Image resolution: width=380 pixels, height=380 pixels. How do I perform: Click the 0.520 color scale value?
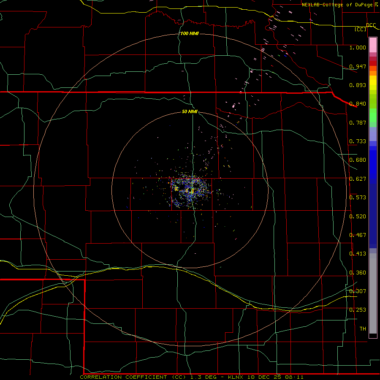(x=358, y=217)
